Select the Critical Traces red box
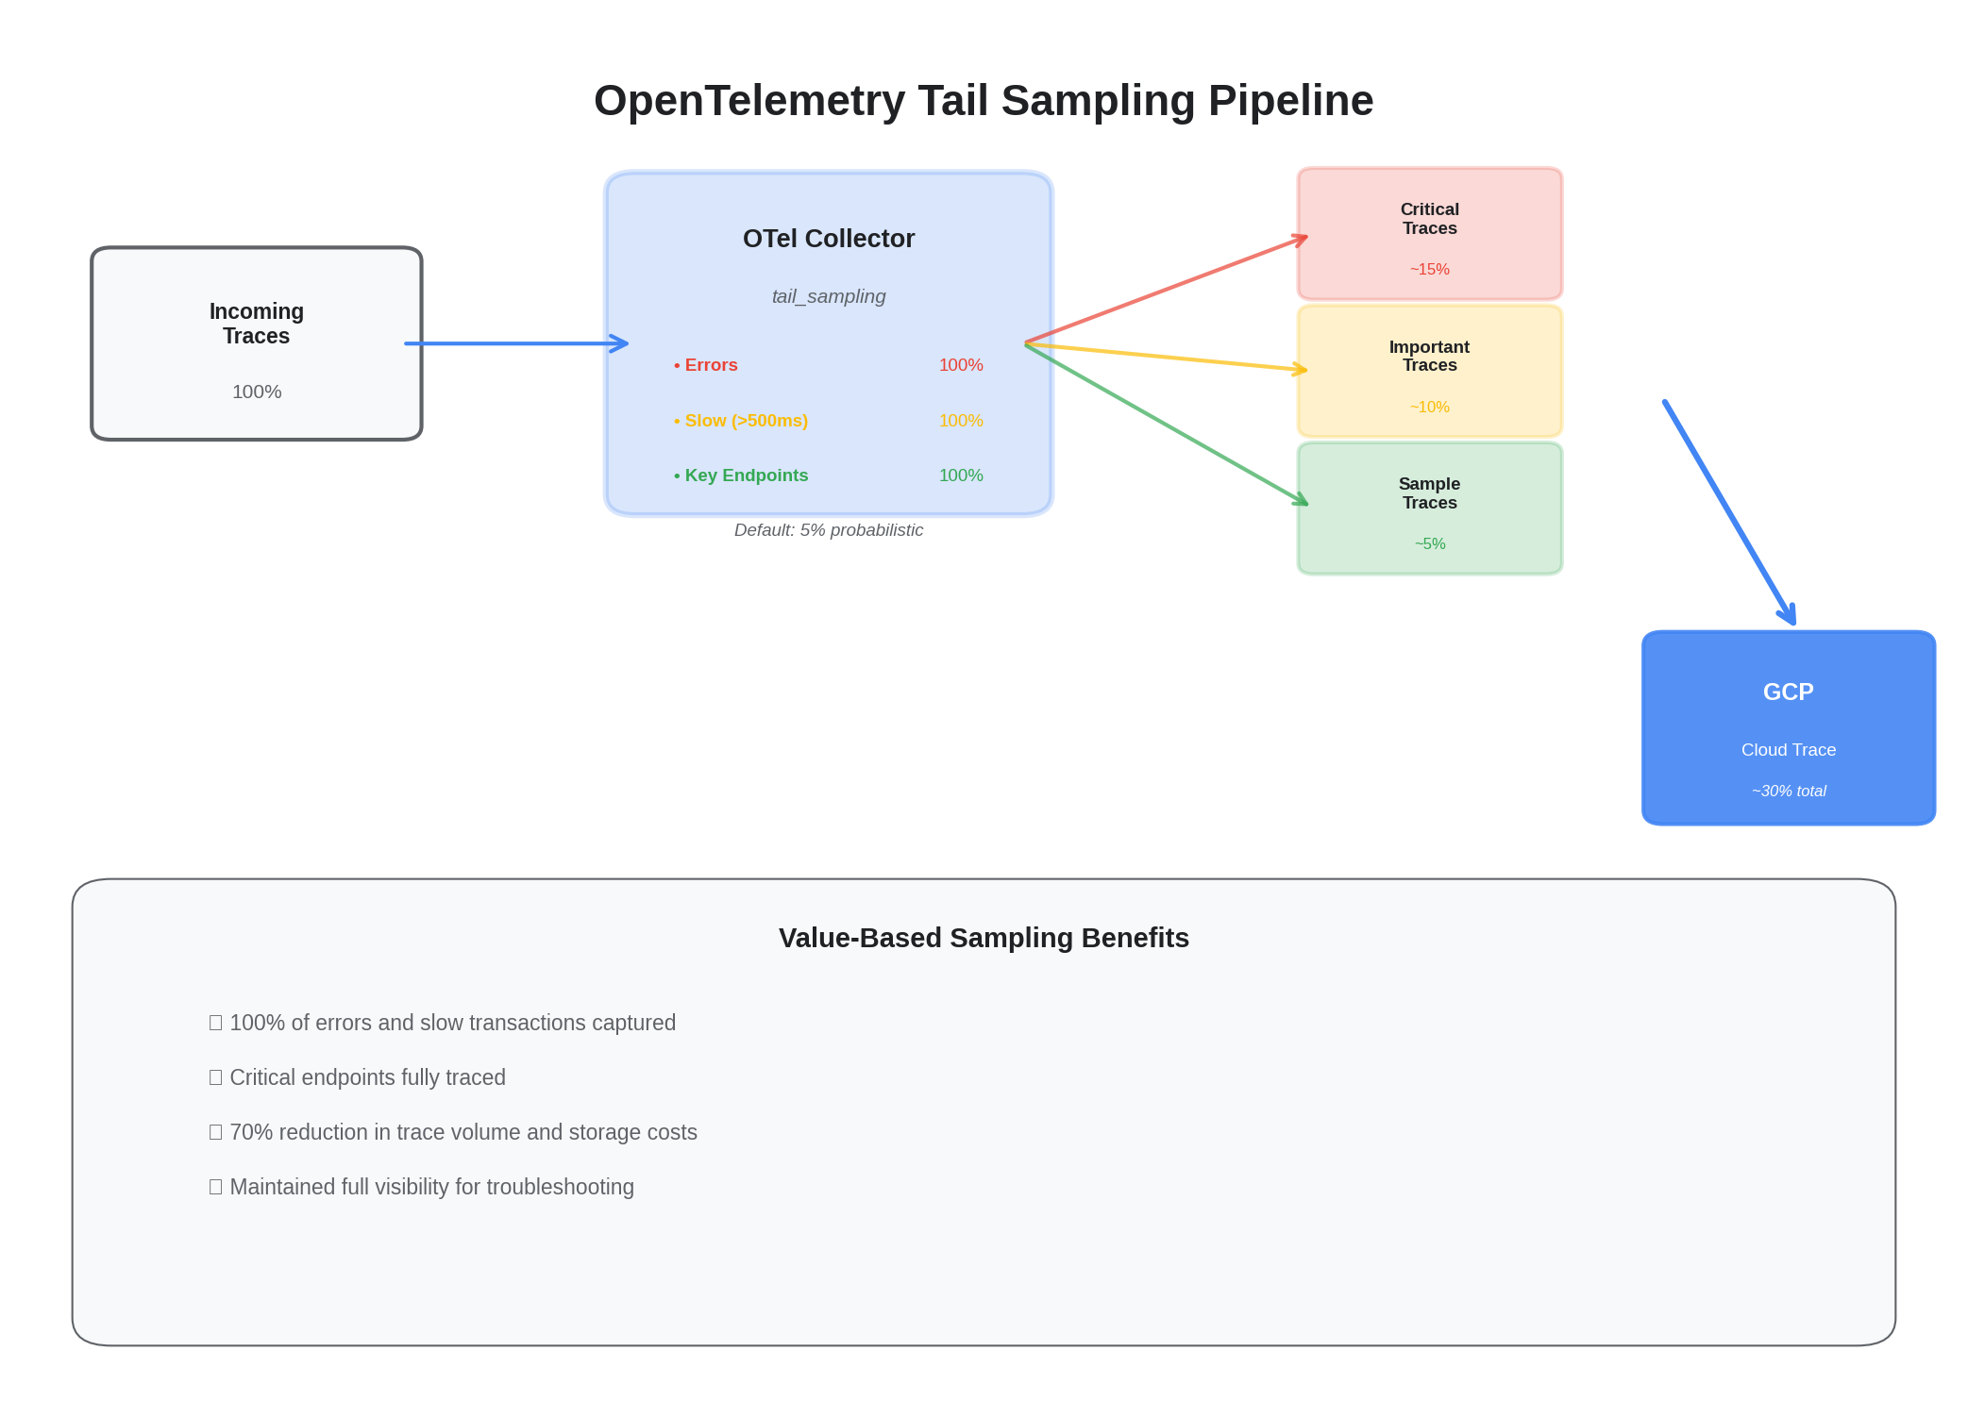 point(1429,232)
